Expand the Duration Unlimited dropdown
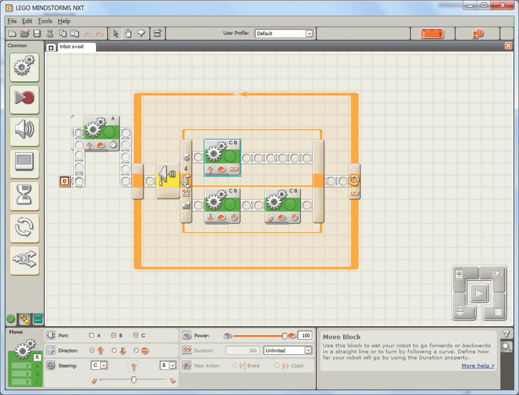The height and width of the screenshot is (395, 519). point(308,350)
